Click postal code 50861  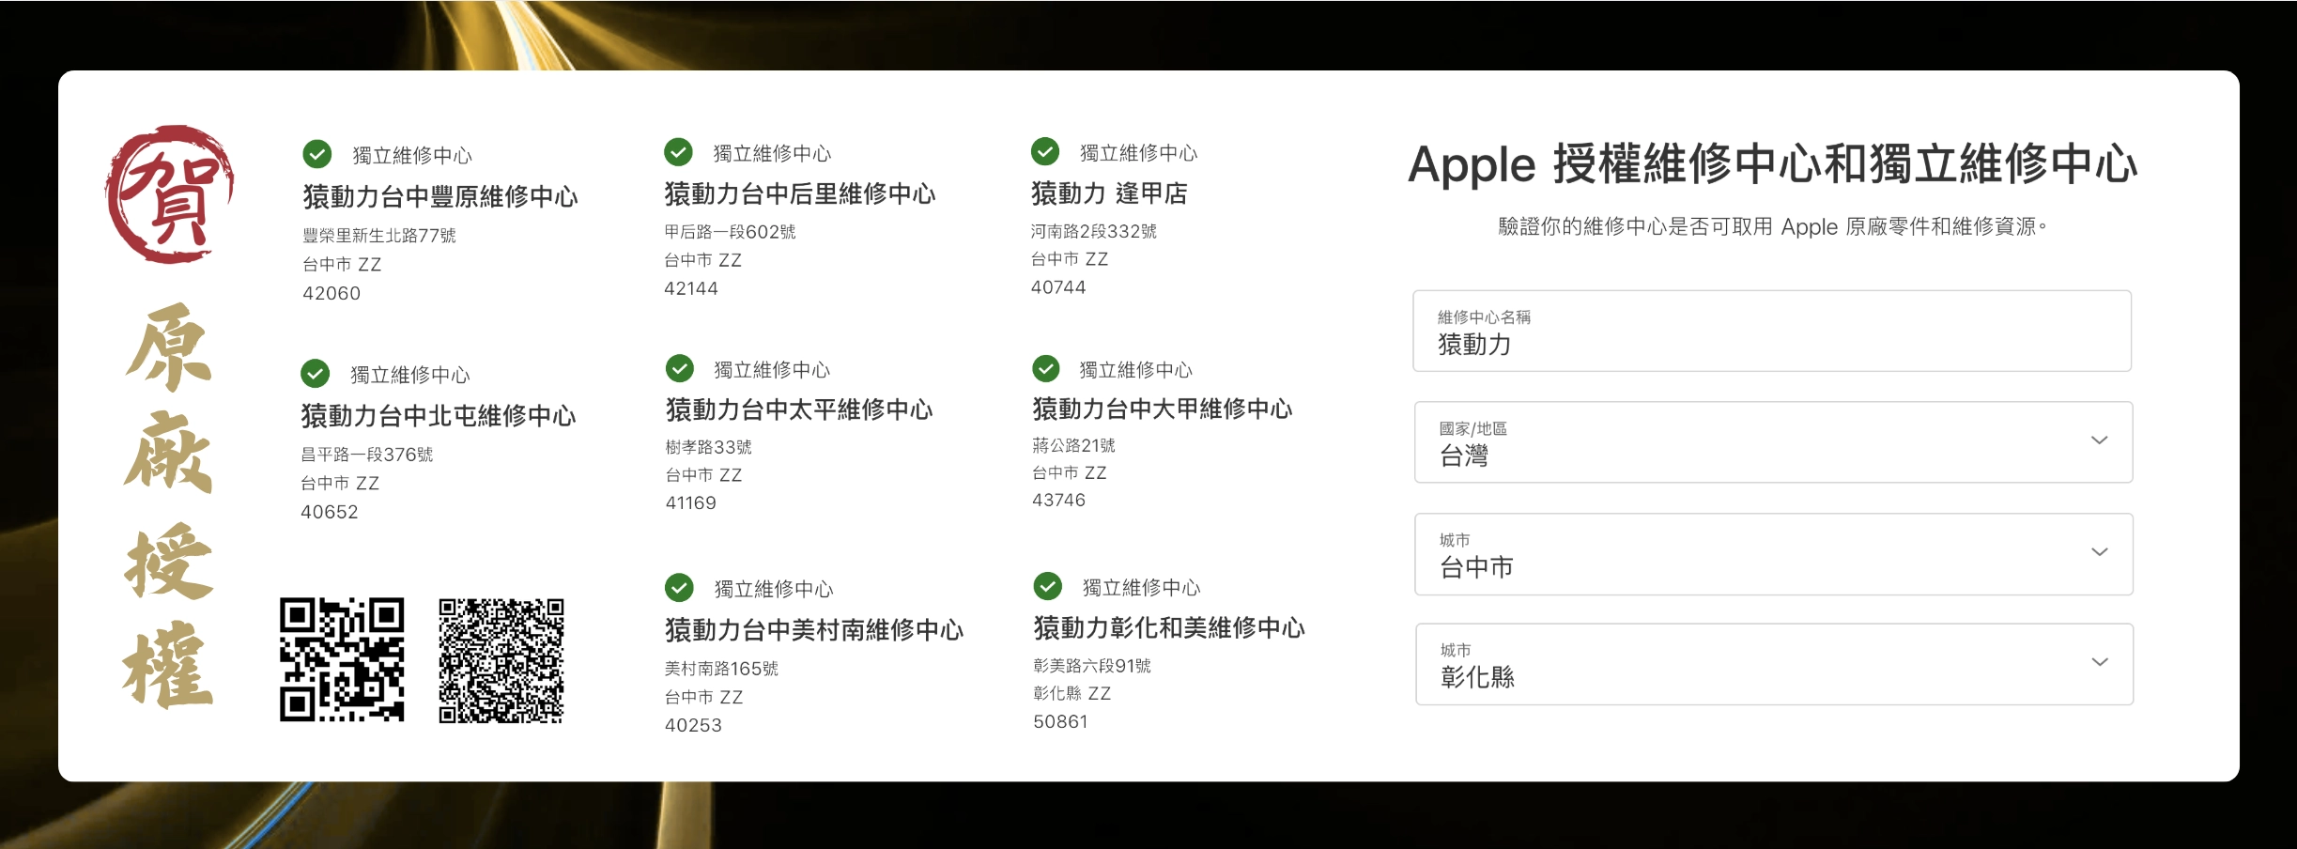click(x=1060, y=721)
